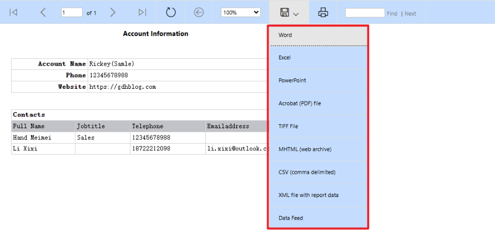This screenshot has height=232, width=495.
Task: Click telephone 18722212098
Action: click(151, 148)
